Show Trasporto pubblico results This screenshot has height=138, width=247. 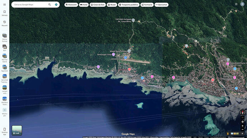tap(129, 5)
